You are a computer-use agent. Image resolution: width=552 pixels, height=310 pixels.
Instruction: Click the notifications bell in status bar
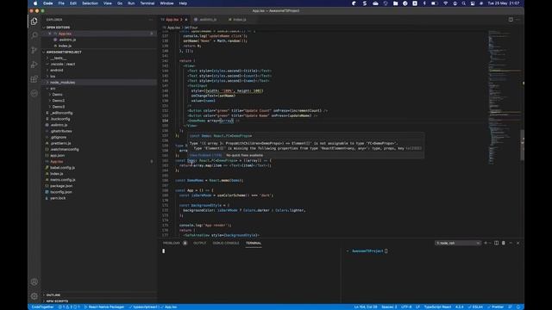(x=518, y=307)
